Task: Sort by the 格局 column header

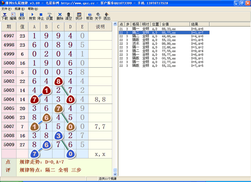Action: (x=136, y=24)
